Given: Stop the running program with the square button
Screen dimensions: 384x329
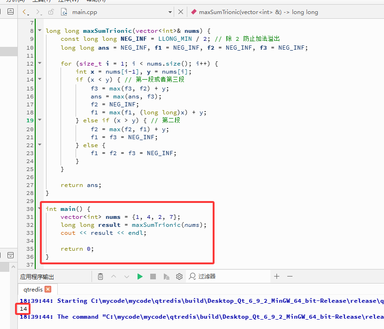Looking at the screenshot, I should (153, 277).
